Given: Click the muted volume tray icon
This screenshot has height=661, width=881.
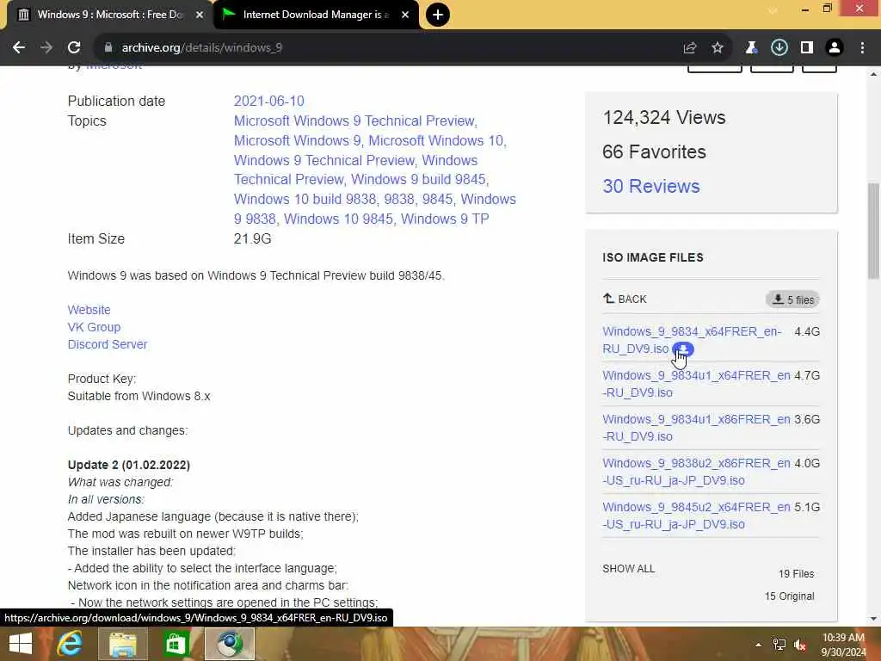Looking at the screenshot, I should 800,645.
